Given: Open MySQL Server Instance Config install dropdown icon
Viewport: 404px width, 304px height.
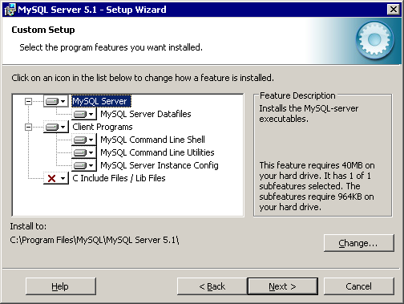Looking at the screenshot, I should coord(84,165).
